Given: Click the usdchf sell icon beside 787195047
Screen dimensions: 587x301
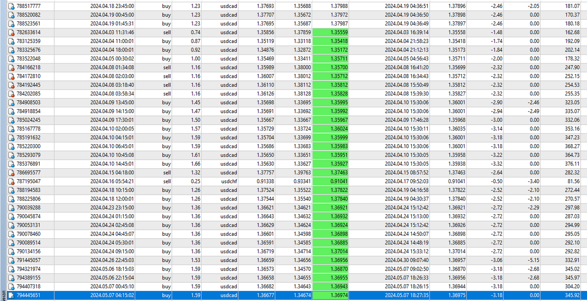Looking at the screenshot, I should click(x=11, y=181).
